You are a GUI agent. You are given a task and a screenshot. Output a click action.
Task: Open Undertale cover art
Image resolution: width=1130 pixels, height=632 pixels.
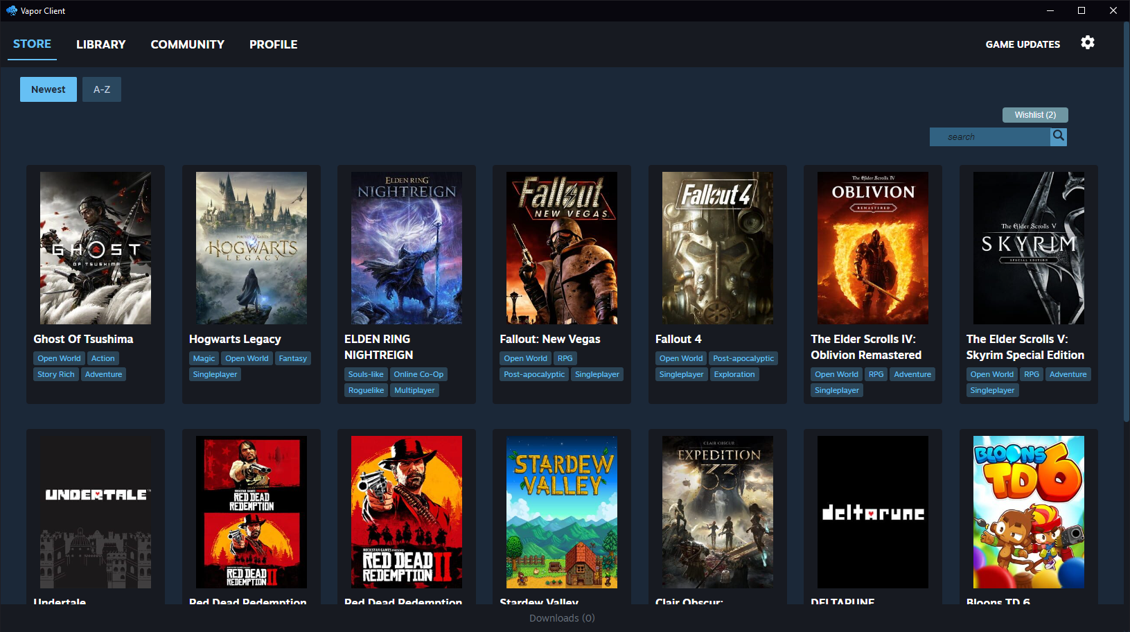coord(96,512)
